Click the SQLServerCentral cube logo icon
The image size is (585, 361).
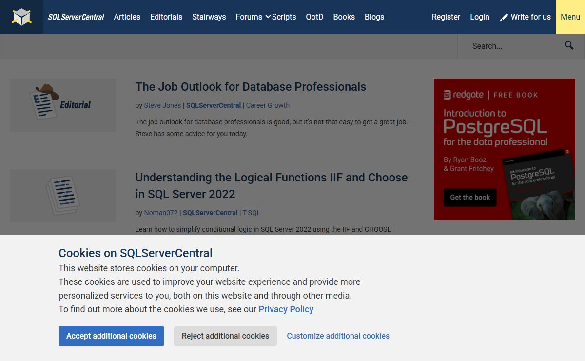[x=21, y=17]
